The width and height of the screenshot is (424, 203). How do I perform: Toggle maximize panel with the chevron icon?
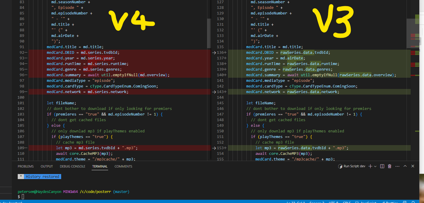[405, 166]
